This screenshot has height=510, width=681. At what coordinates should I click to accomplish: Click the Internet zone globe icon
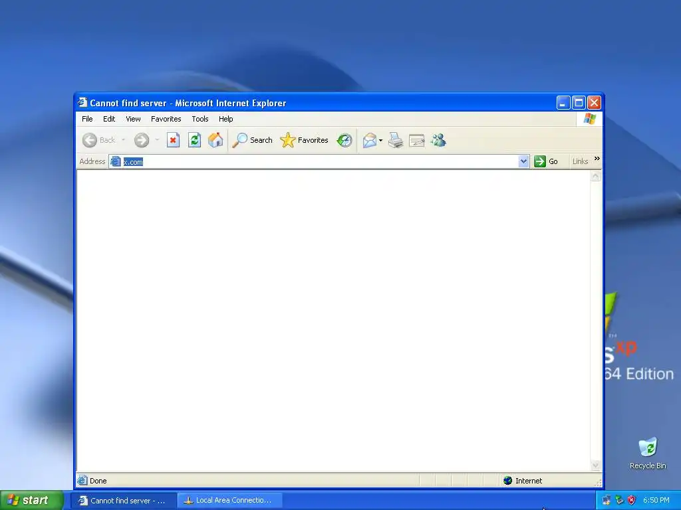507,481
